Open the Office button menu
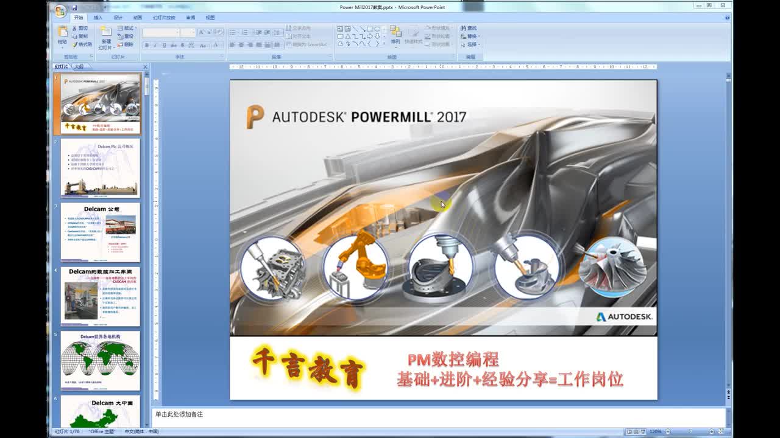 (x=59, y=10)
